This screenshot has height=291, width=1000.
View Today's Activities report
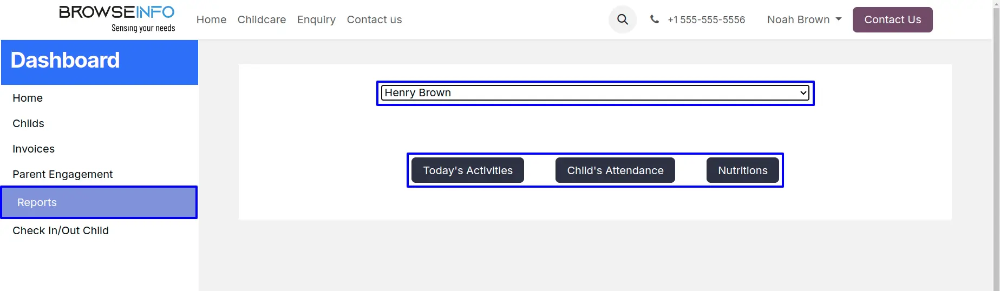click(x=468, y=170)
